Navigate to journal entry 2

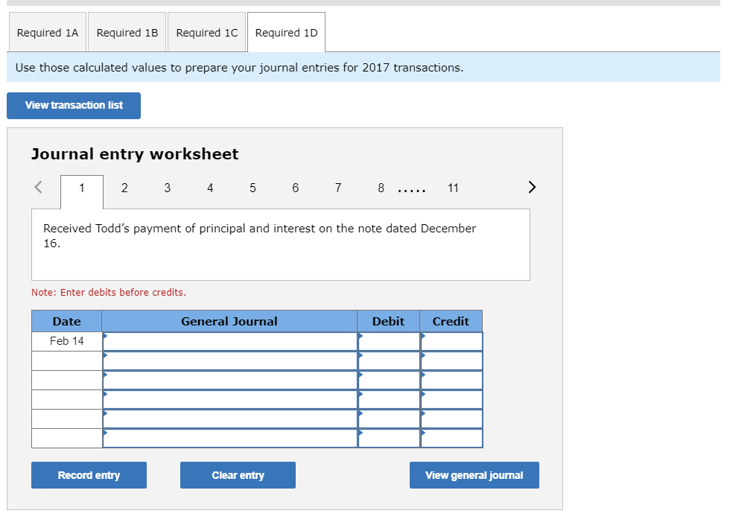click(x=124, y=188)
